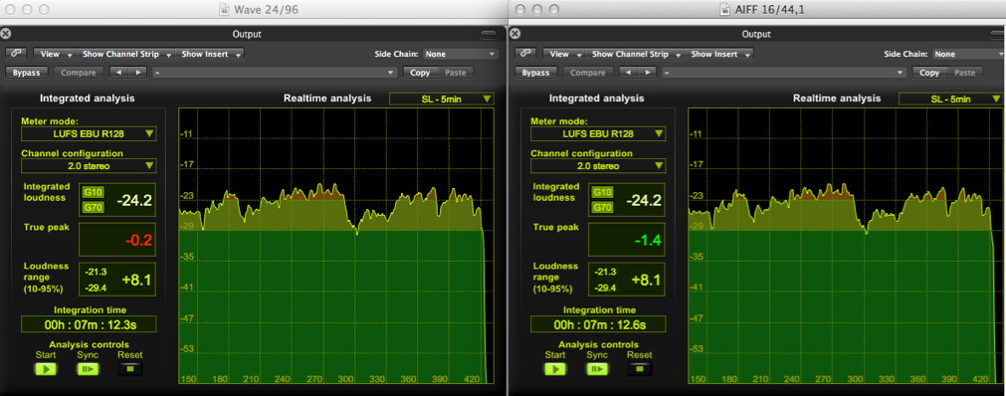Image resolution: width=1006 pixels, height=396 pixels.
Task: Click the link icon in Wave 24/96 window
Action: click(x=15, y=54)
